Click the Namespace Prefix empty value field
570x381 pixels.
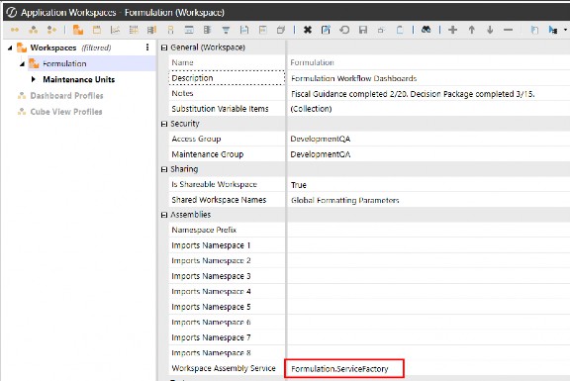pos(428,231)
